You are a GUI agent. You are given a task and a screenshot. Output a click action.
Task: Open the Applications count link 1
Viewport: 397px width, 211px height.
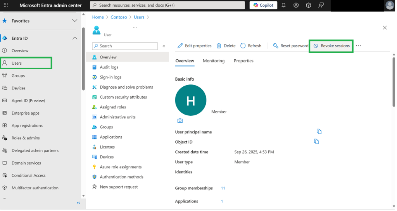coord(222,201)
